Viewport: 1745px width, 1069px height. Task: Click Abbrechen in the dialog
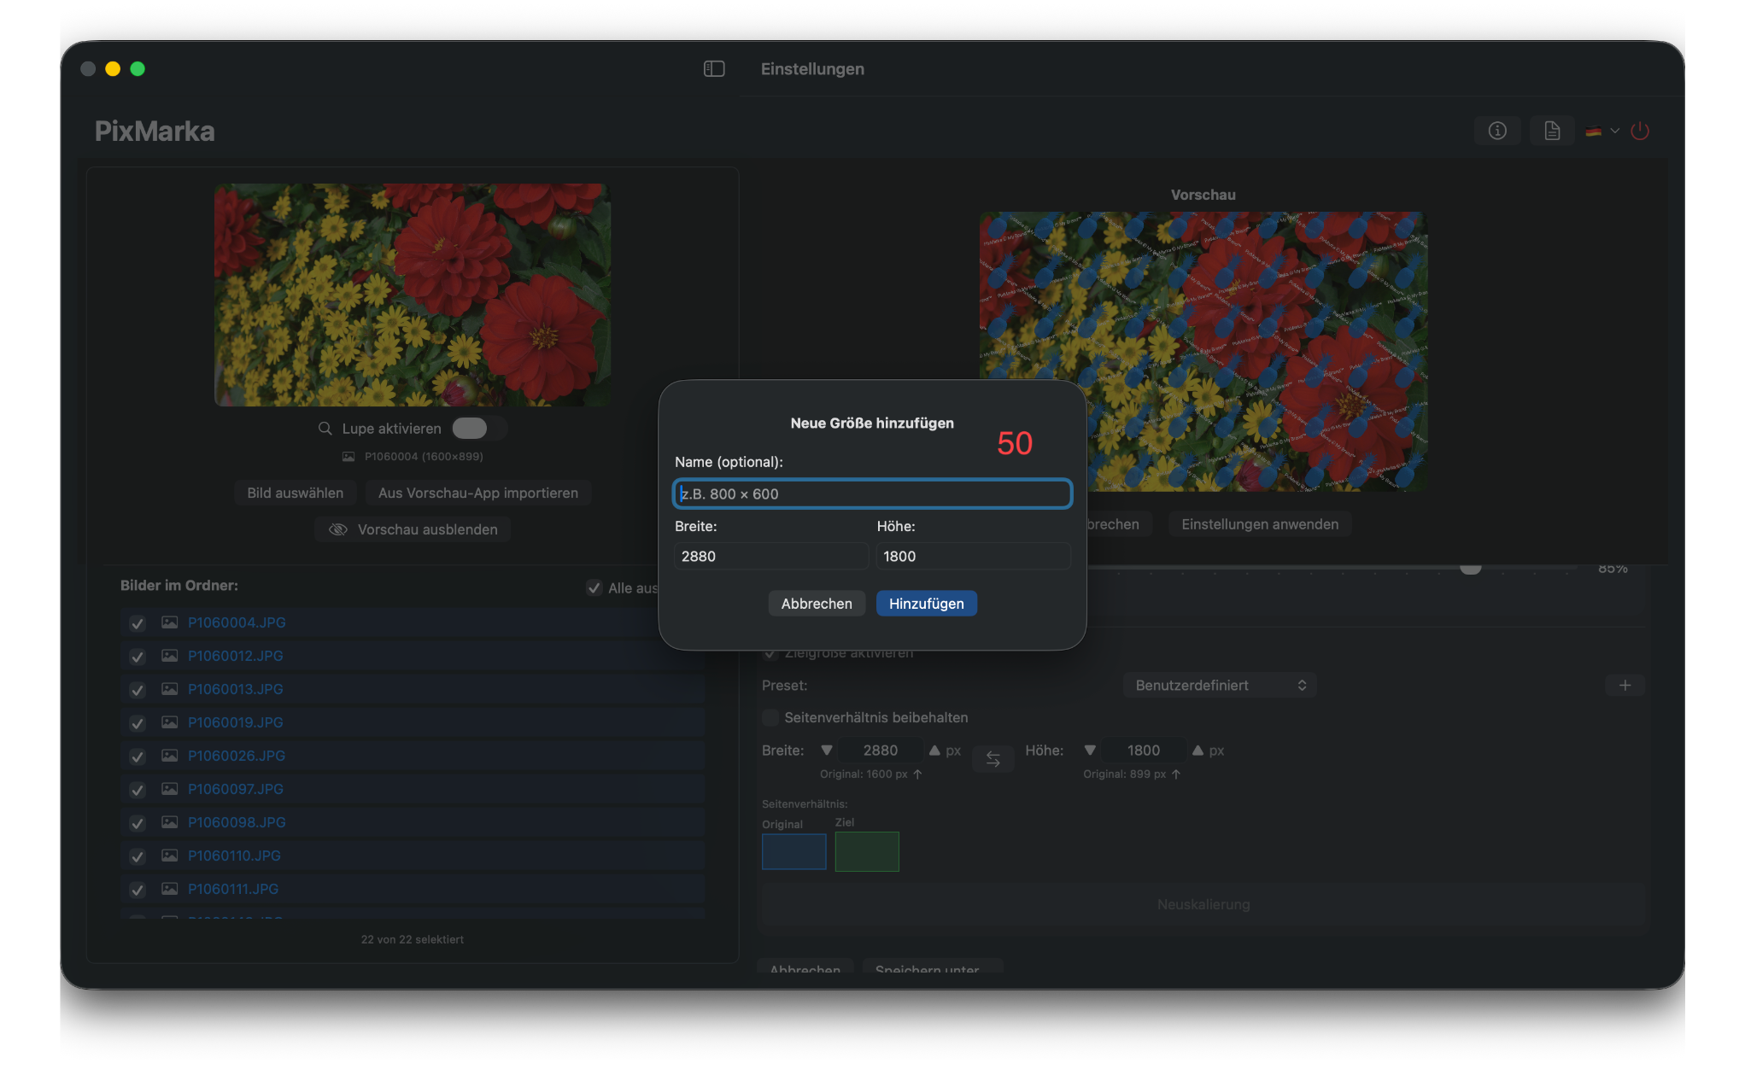[816, 604]
